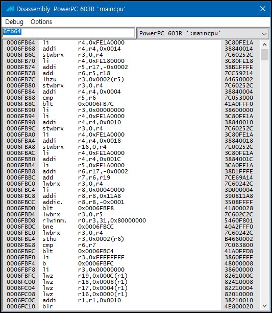272x313 pixels.
Task: Select address 0006FB88 cmp r5,r6 line
Action: pyautogui.click(x=132, y=98)
